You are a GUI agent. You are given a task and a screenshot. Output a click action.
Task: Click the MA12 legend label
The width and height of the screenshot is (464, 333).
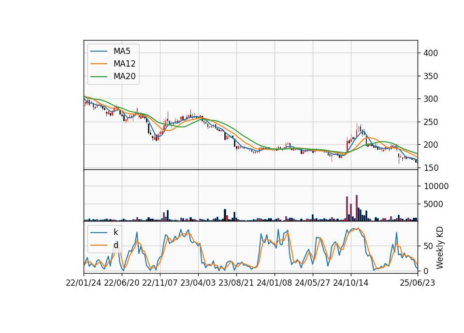tap(124, 64)
